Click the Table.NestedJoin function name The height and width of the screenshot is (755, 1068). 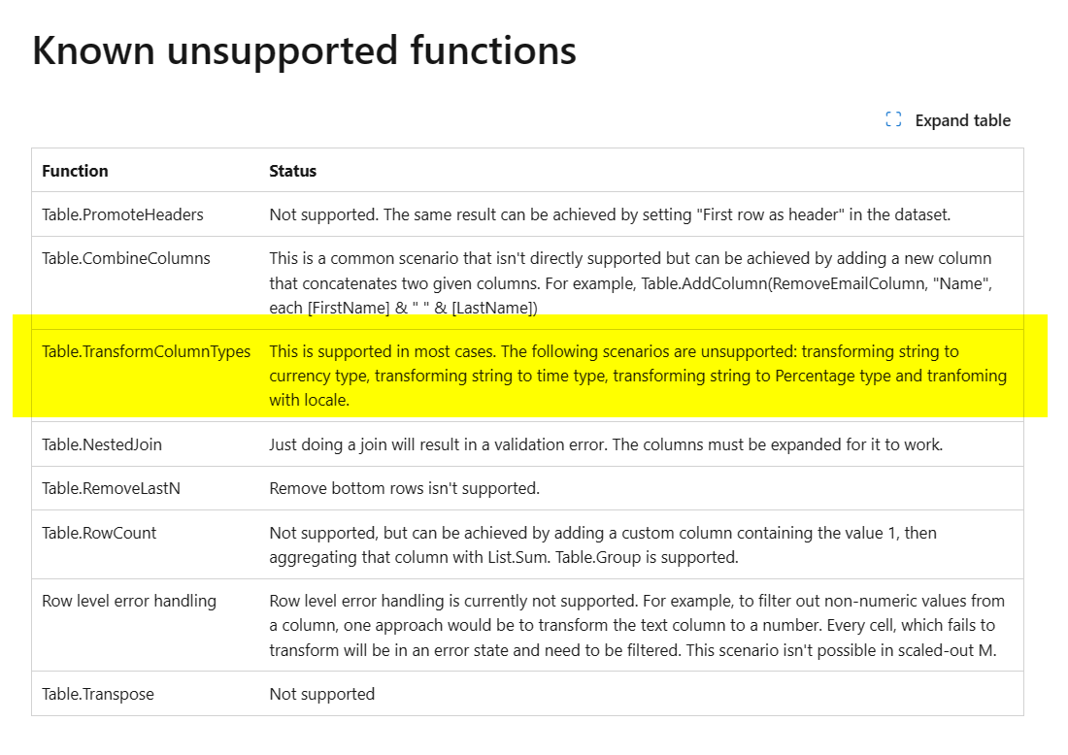[102, 444]
